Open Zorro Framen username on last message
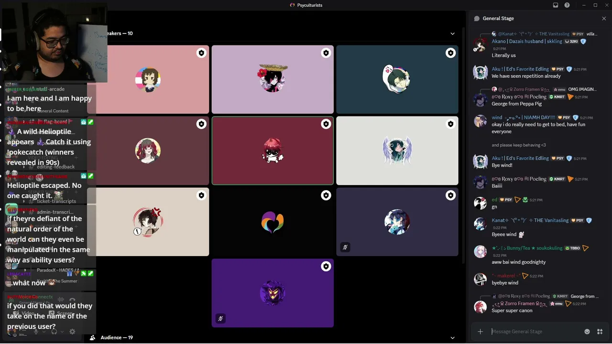 [520, 303]
